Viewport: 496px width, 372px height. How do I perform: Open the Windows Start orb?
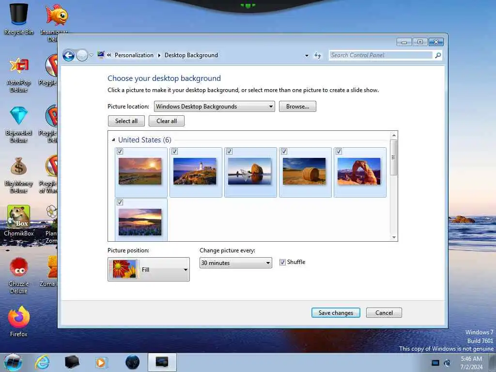[x=13, y=362]
